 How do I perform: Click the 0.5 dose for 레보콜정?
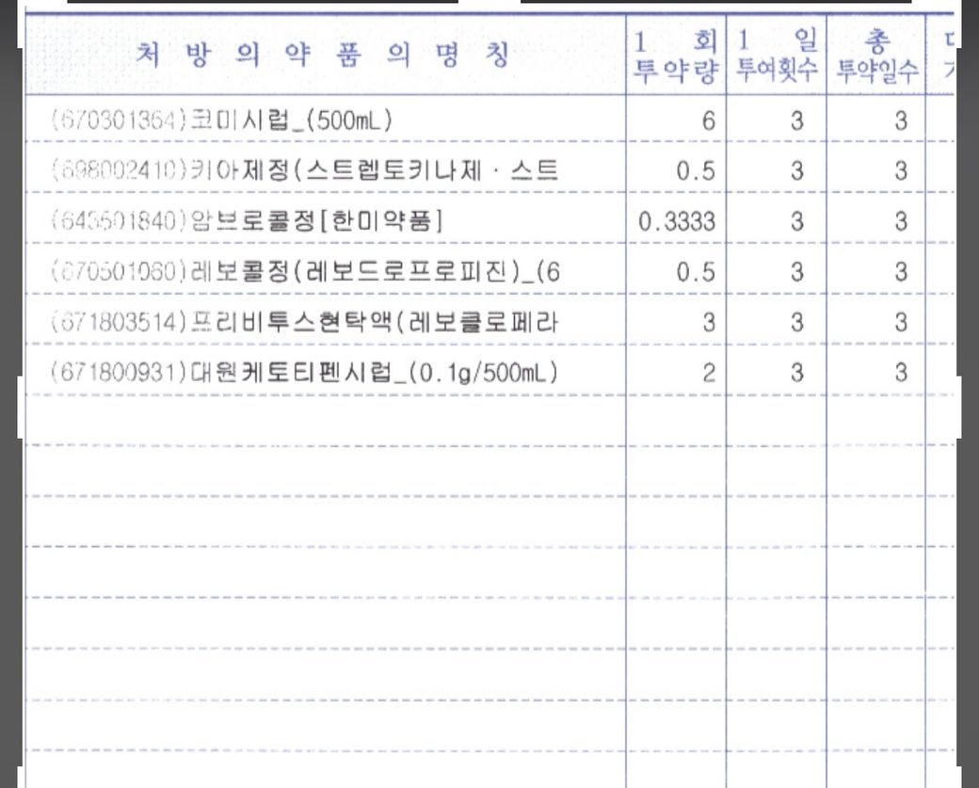pyautogui.click(x=696, y=273)
